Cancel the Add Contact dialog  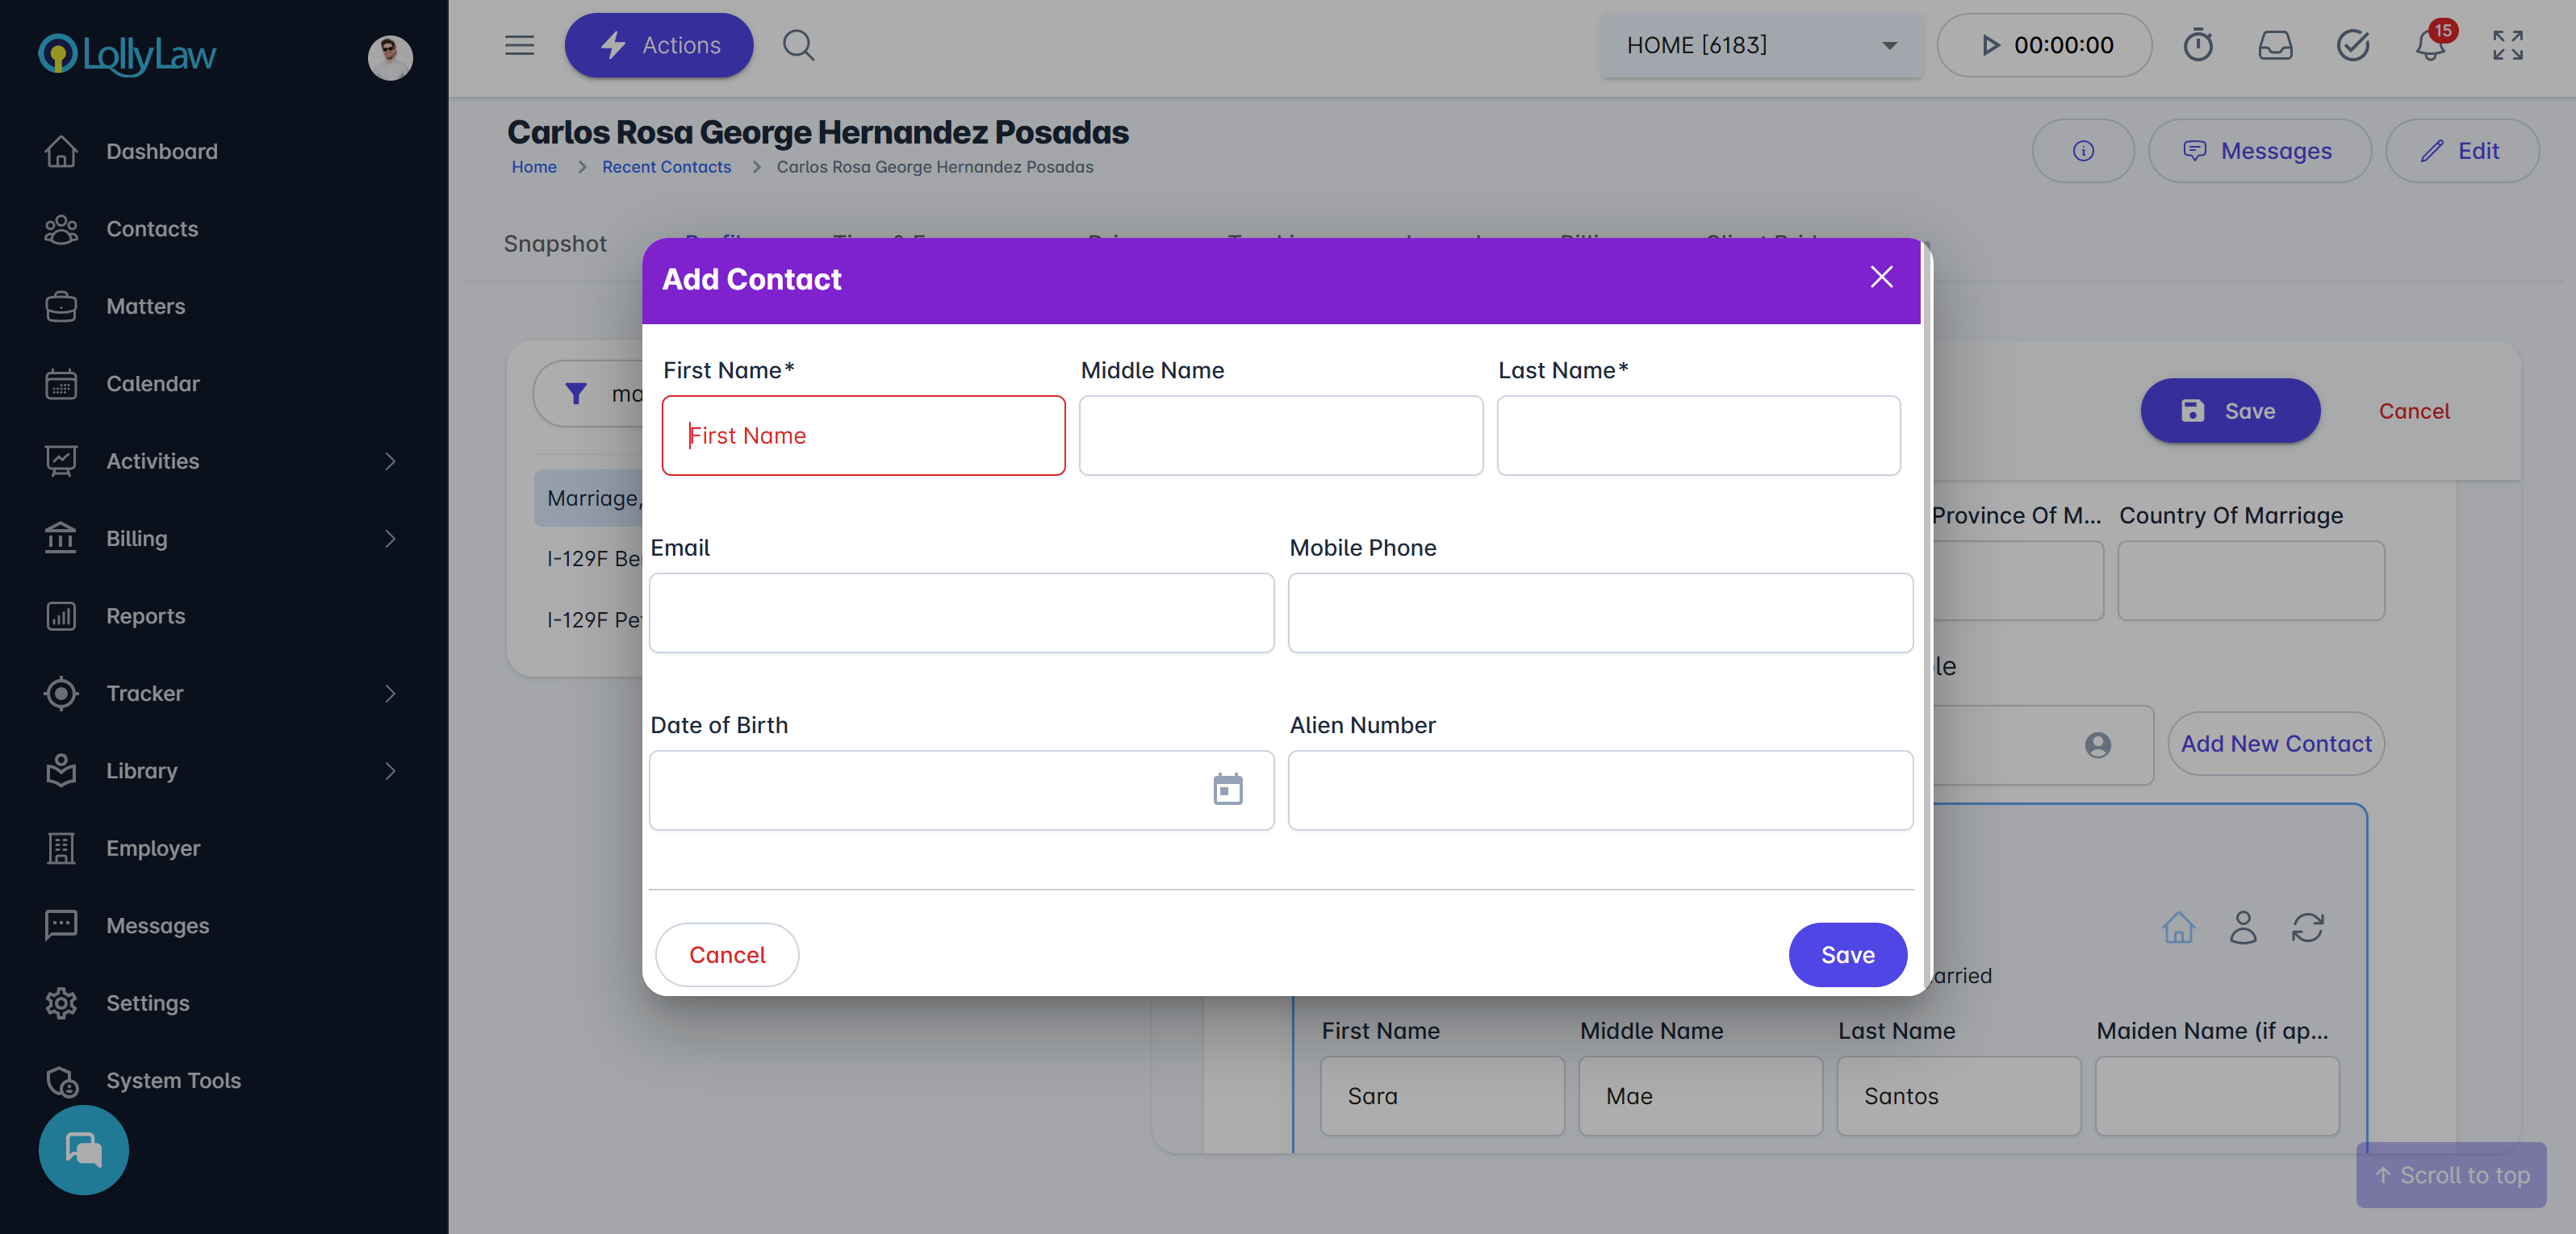(x=726, y=954)
